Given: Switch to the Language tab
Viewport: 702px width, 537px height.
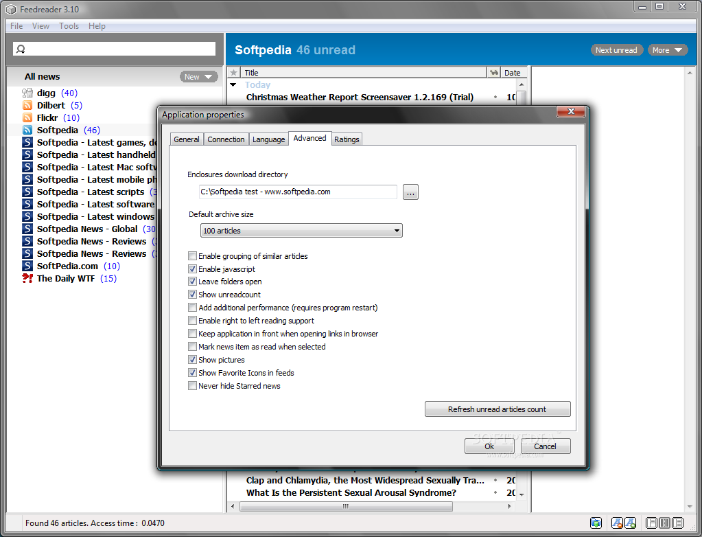Looking at the screenshot, I should point(268,139).
